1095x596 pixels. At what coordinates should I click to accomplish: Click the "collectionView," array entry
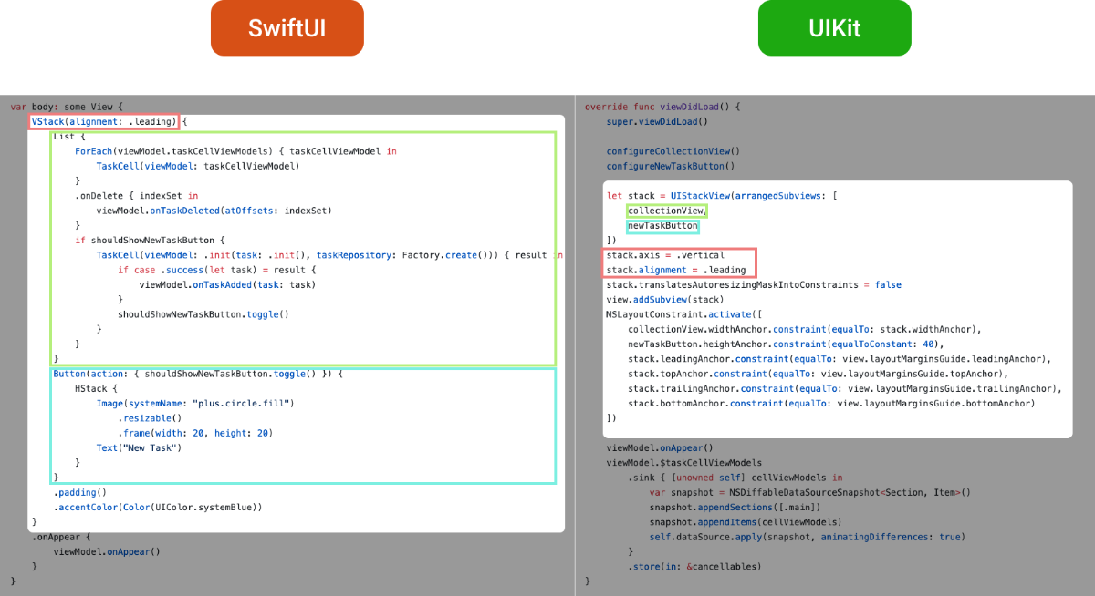(x=667, y=211)
